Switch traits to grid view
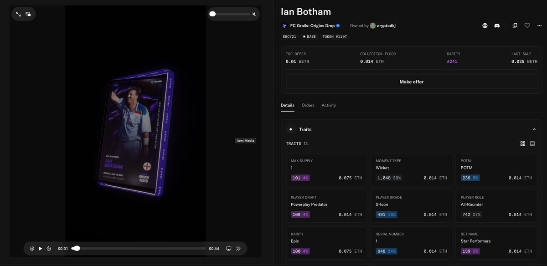Image resolution: width=547 pixels, height=266 pixels. pos(523,143)
